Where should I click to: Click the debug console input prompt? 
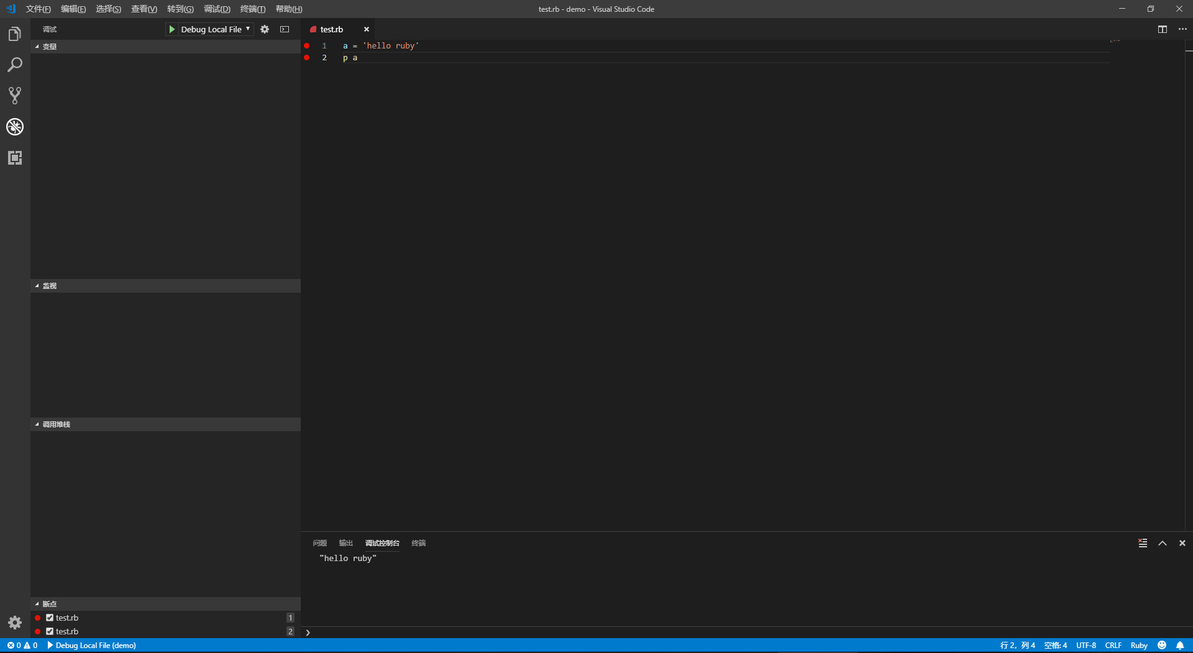click(746, 632)
